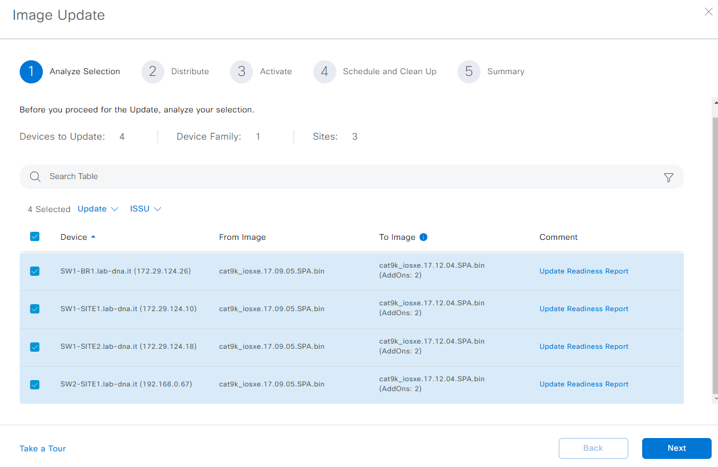Click the Device column sort arrow

pyautogui.click(x=93, y=237)
